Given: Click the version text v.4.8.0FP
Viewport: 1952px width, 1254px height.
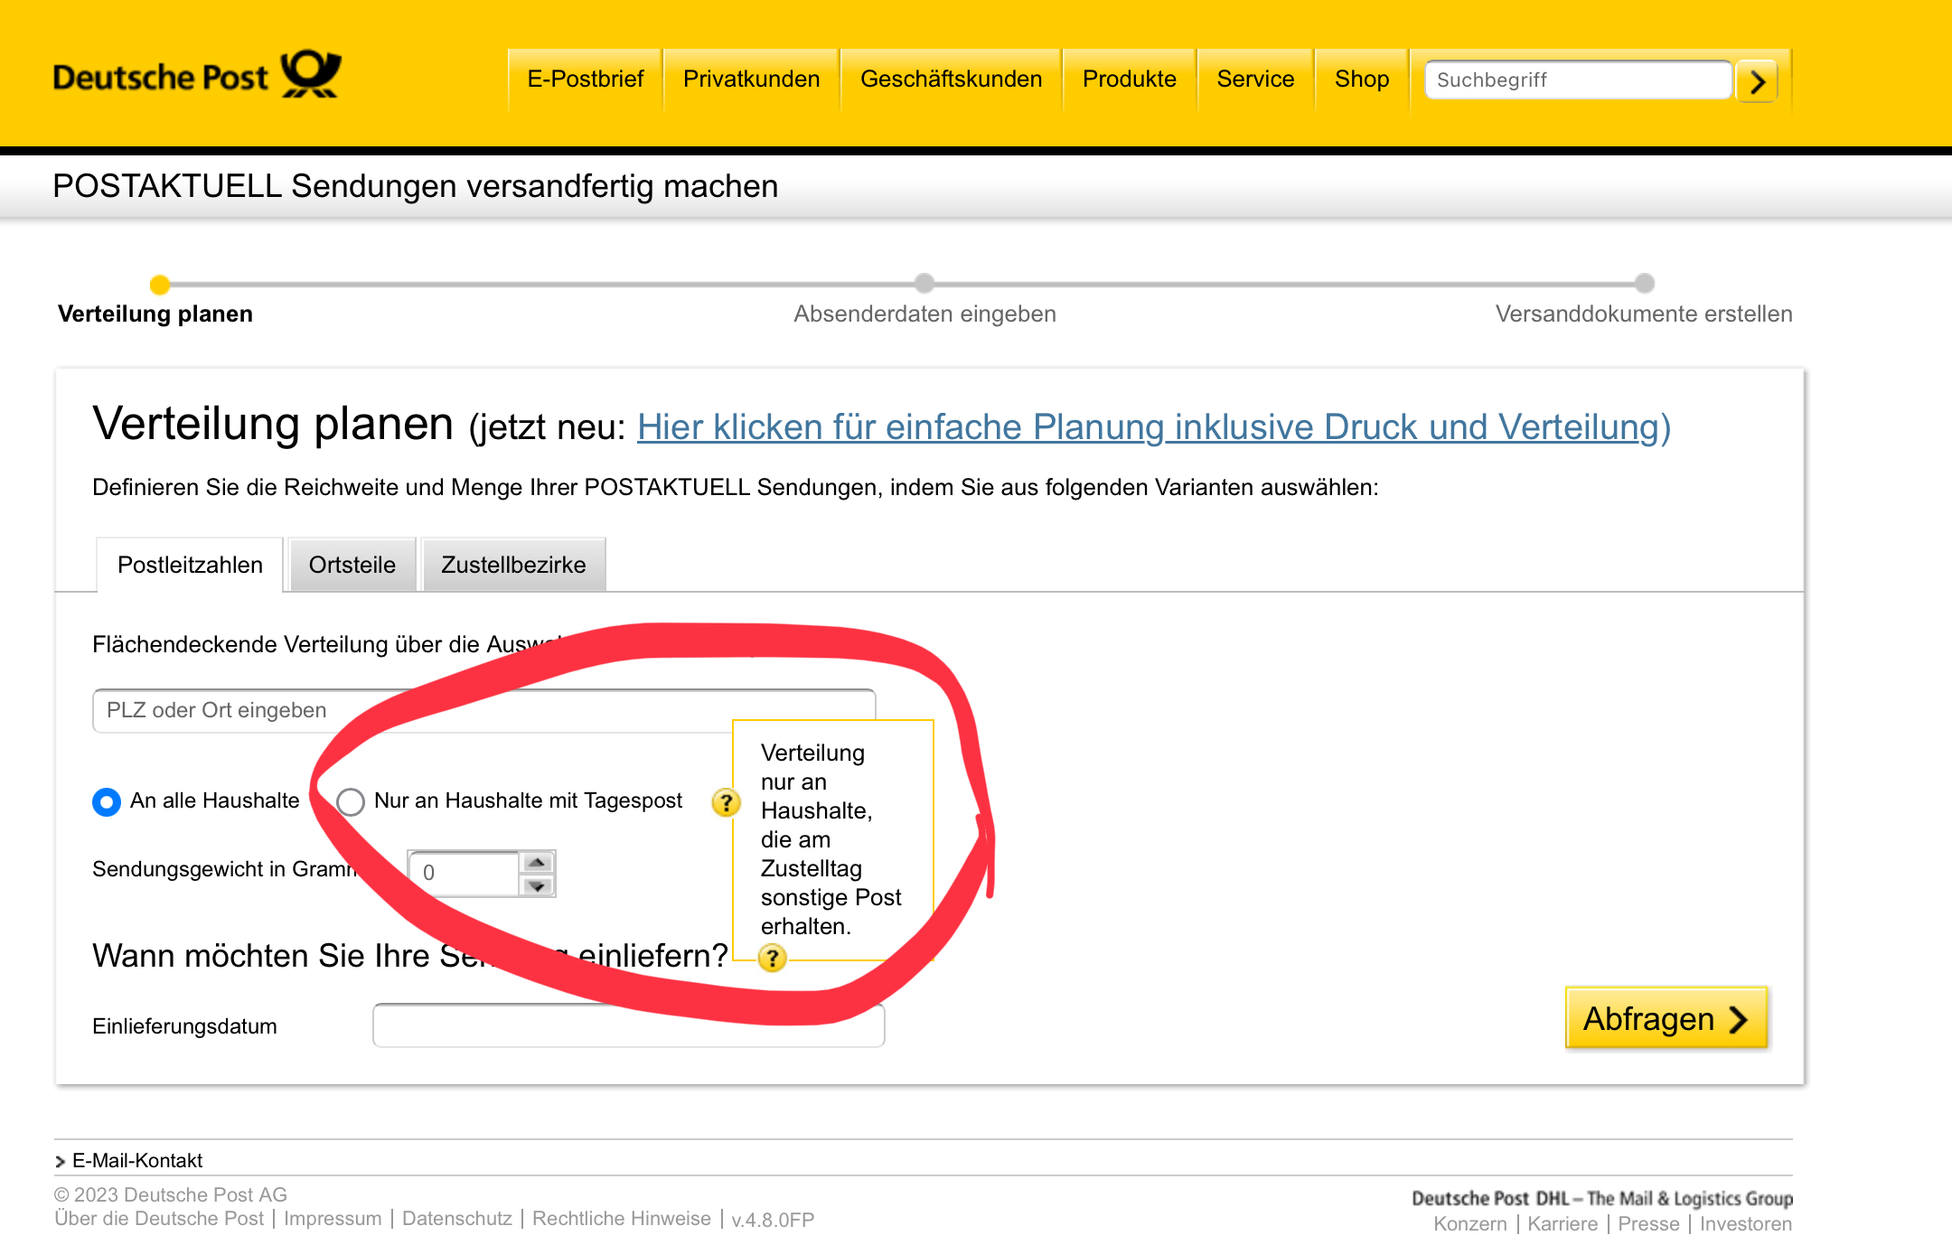Looking at the screenshot, I should pos(773,1220).
